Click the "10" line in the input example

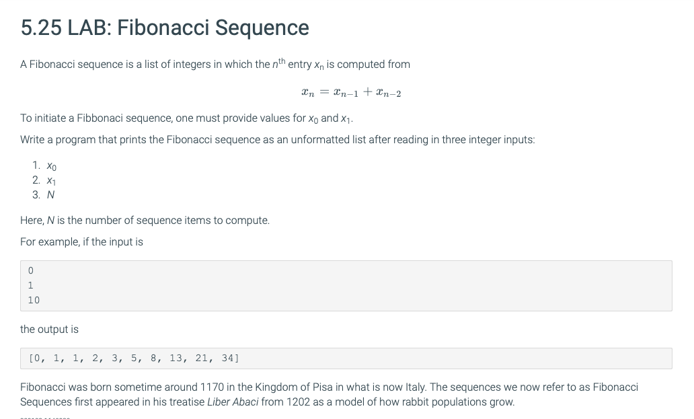point(34,300)
